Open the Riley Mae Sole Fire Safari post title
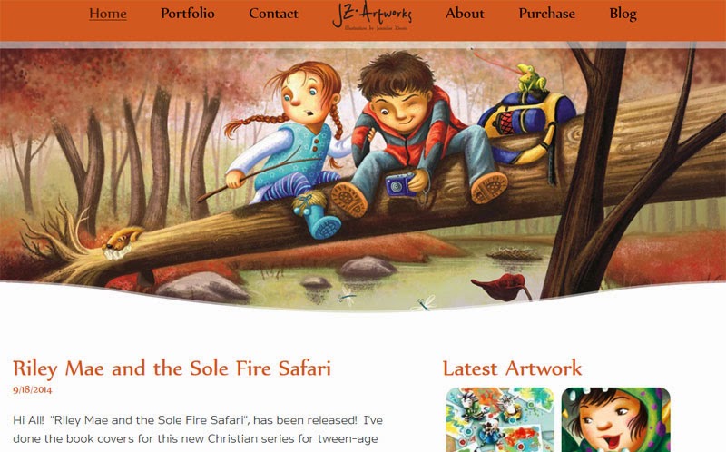Image resolution: width=726 pixels, height=452 pixels. (x=172, y=368)
